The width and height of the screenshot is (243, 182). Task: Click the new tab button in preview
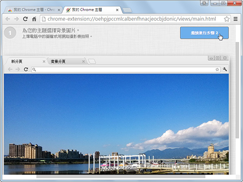click(x=92, y=61)
